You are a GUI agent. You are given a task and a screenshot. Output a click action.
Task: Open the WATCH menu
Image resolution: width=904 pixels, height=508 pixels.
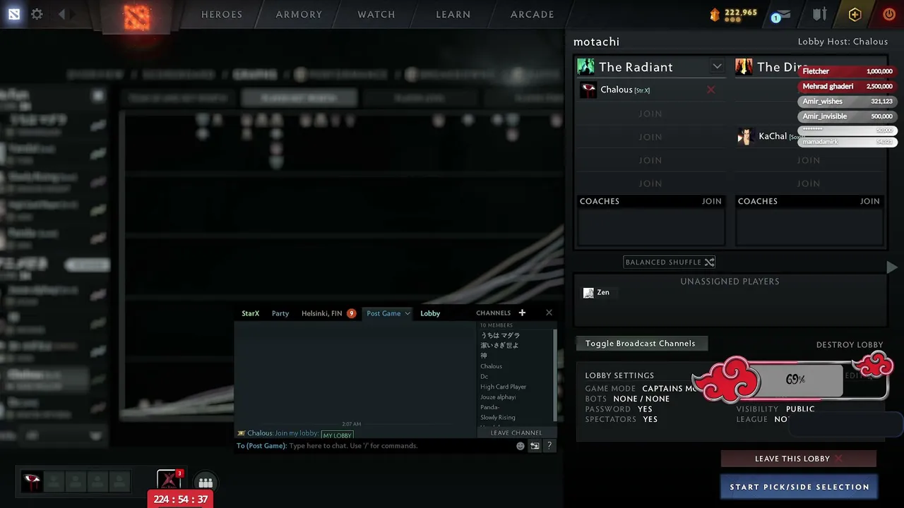pyautogui.click(x=376, y=14)
